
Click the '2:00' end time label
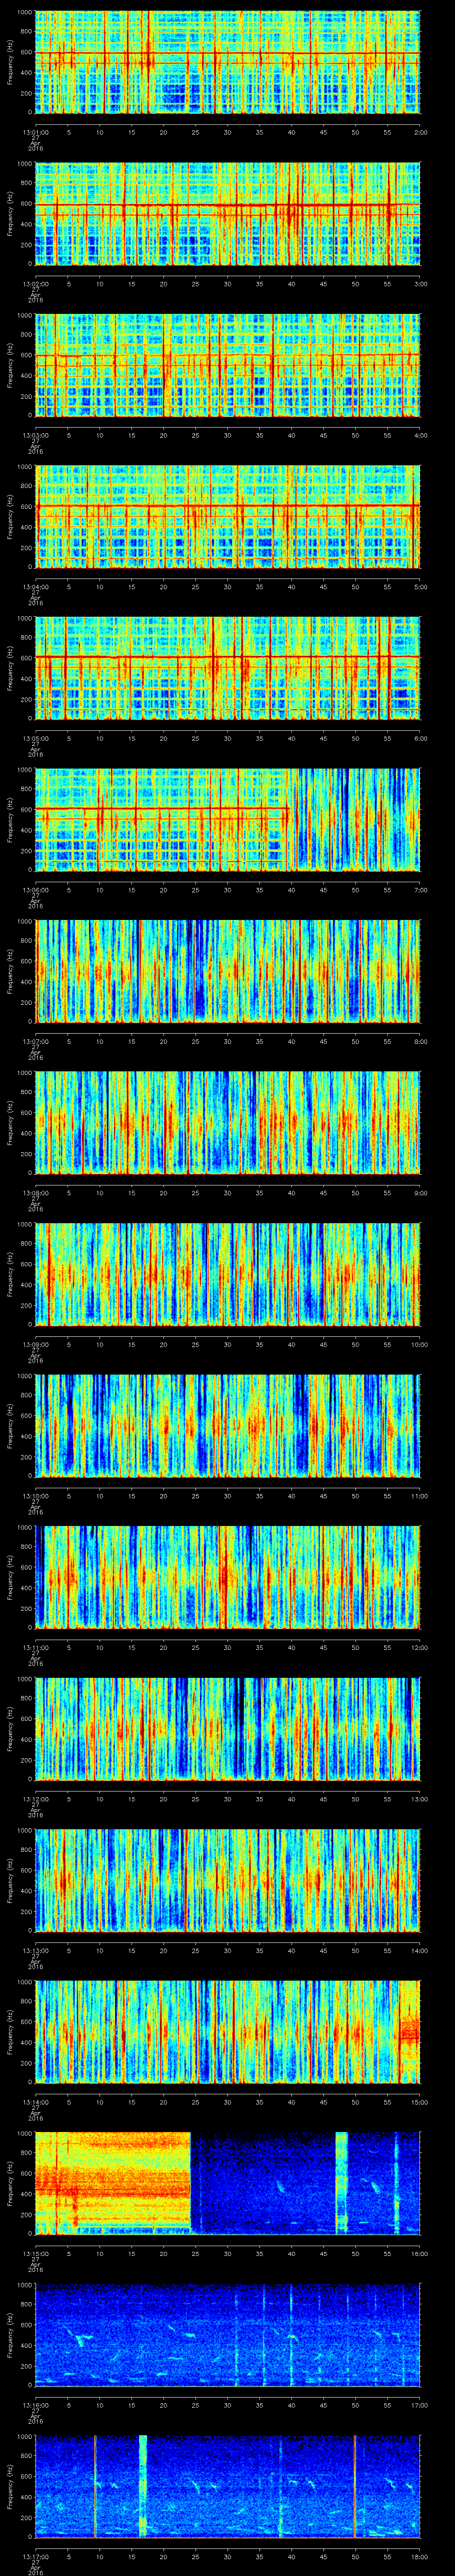(x=420, y=132)
